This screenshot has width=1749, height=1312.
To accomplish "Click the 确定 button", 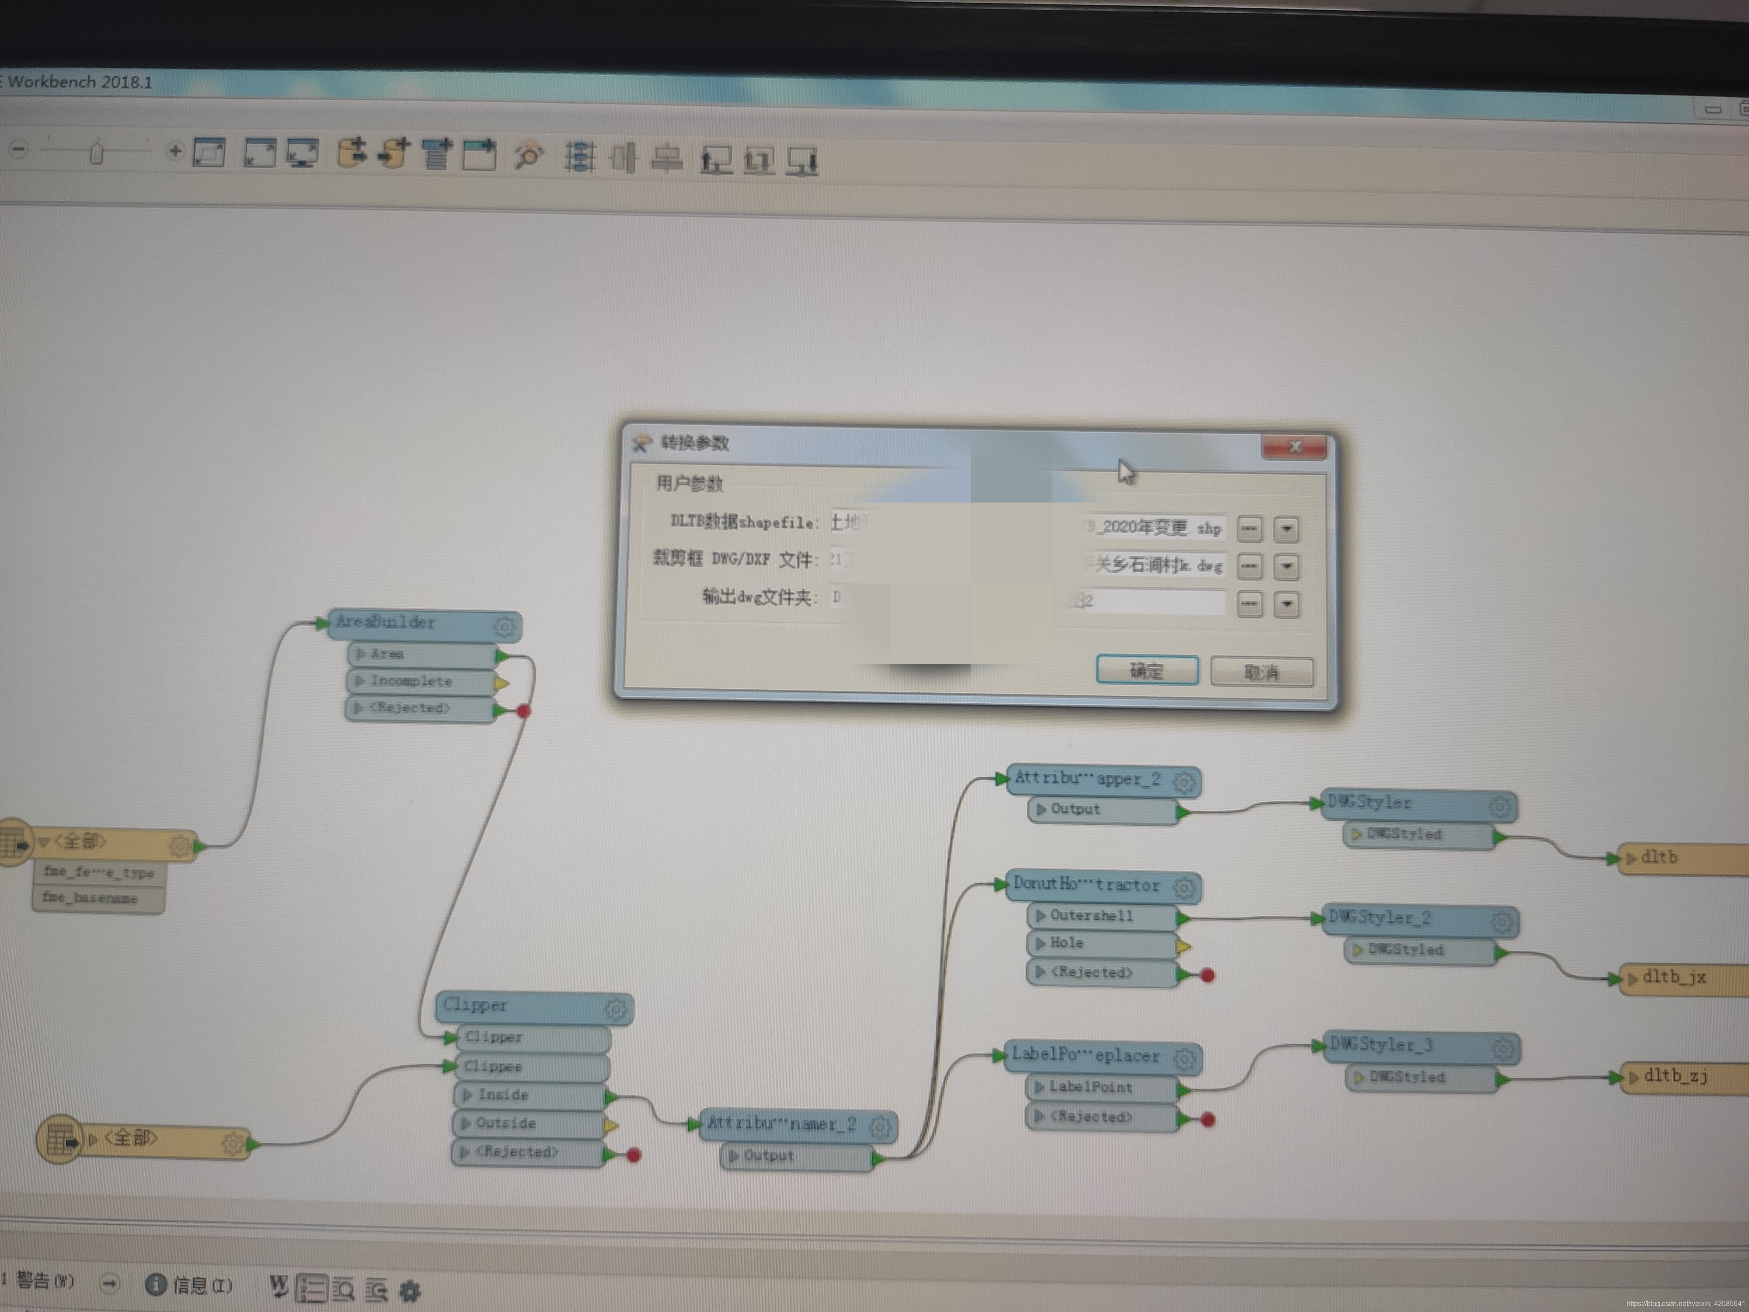I will click(x=1147, y=670).
